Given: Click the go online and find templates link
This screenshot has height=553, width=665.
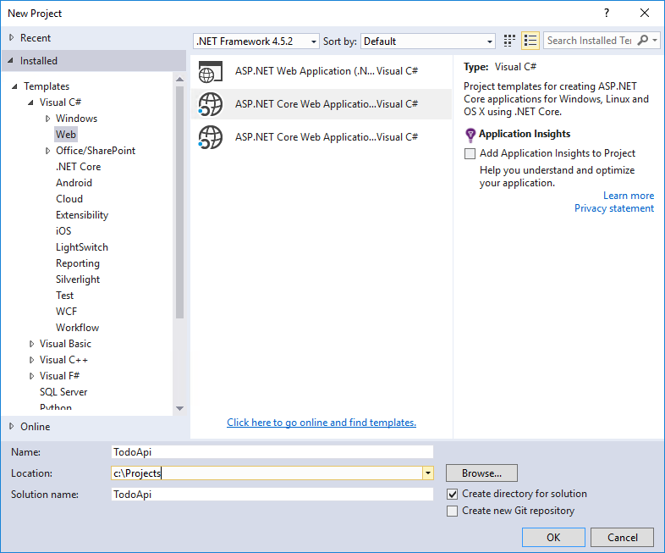Looking at the screenshot, I should coord(322,423).
